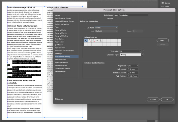The height and width of the screenshot is (122, 178).
Task: Click OK to confirm the style
Action: tap(167, 100)
